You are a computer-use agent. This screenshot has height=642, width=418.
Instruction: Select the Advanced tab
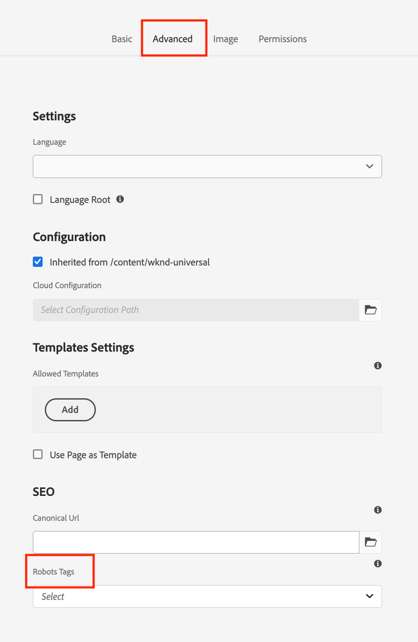[x=173, y=39]
